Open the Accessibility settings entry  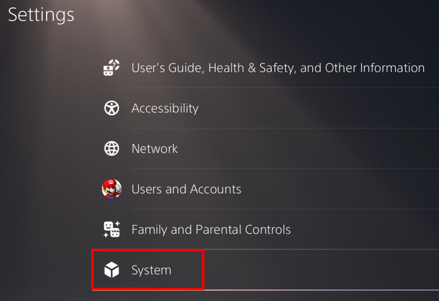pos(165,108)
